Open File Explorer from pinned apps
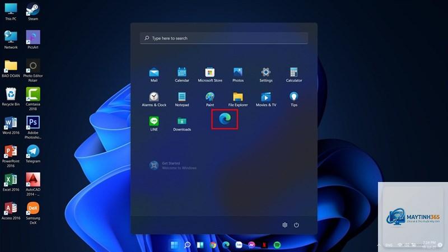Viewport: 448px width, 252px height. [x=237, y=99]
